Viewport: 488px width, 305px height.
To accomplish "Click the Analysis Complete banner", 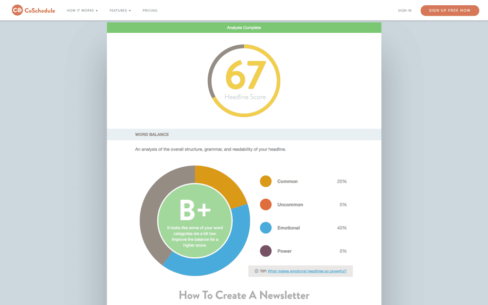I will (244, 28).
